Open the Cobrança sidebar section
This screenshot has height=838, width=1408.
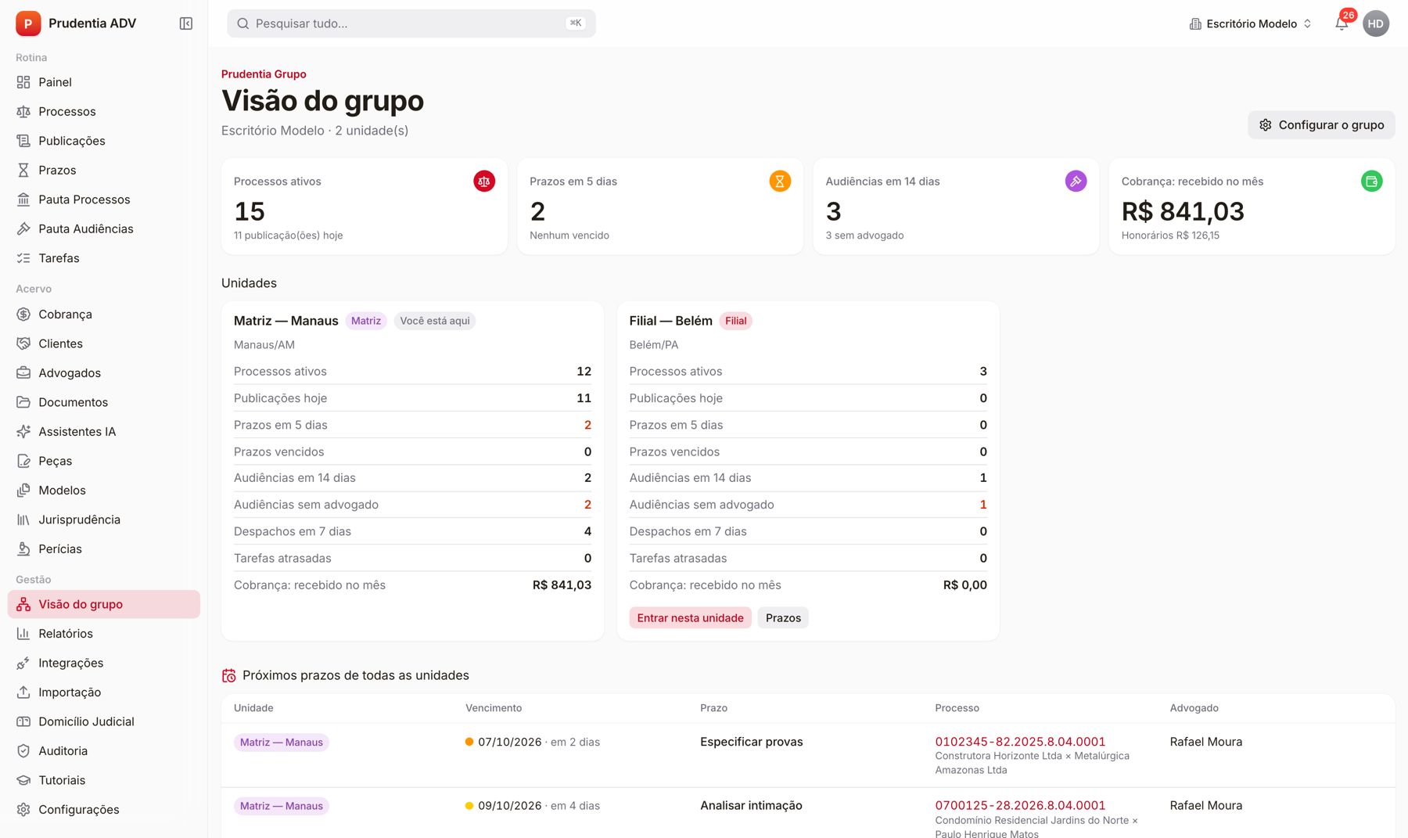[104, 315]
